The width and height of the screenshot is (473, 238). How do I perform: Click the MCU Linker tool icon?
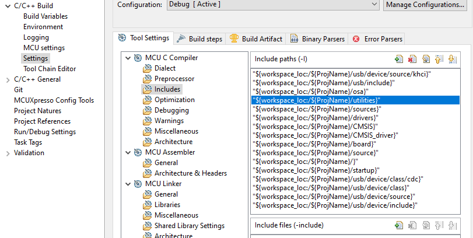point(138,184)
